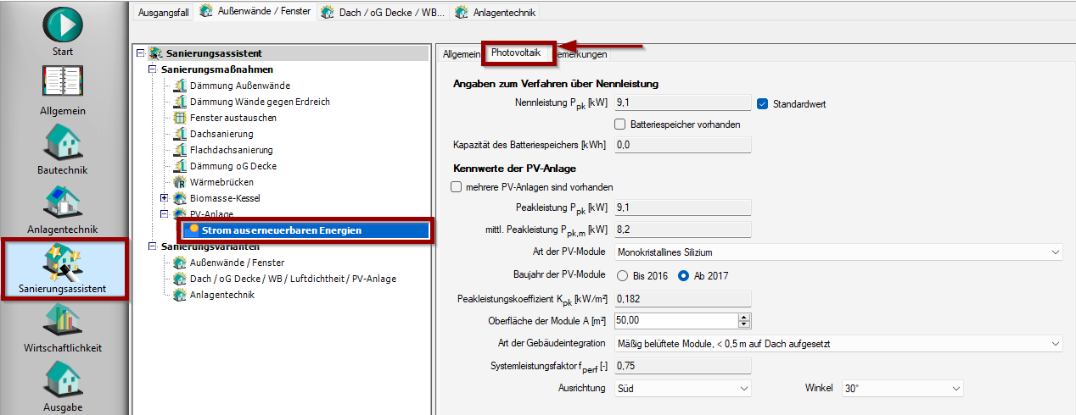Open the Photovoltaik sub-tab
Screen dimensions: 1076x415
pyautogui.click(x=516, y=53)
